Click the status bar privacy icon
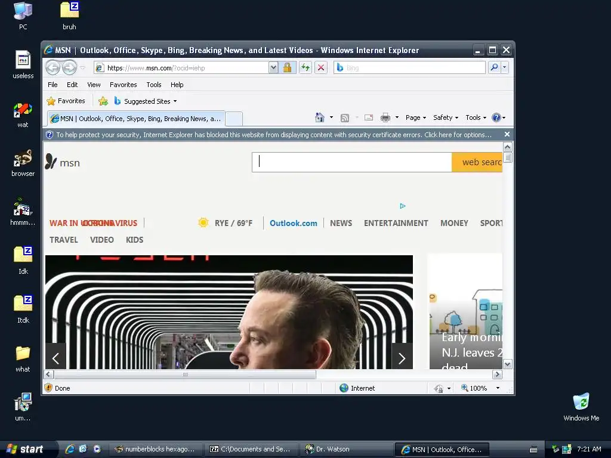 pyautogui.click(x=439, y=388)
